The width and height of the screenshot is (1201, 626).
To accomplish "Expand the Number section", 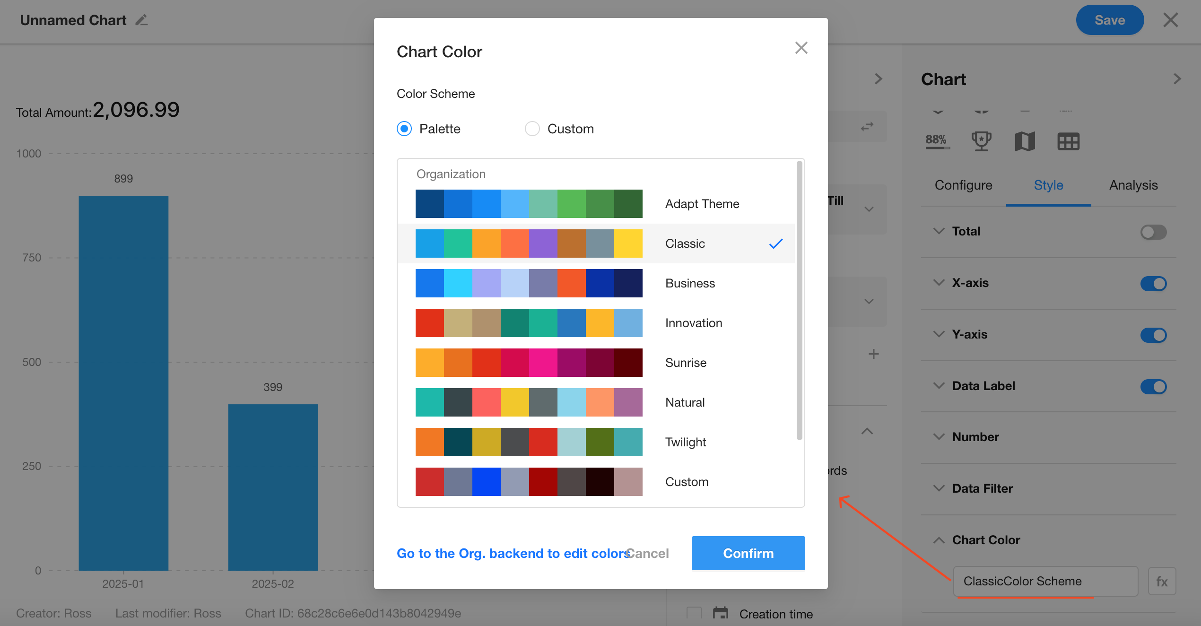I will (975, 437).
